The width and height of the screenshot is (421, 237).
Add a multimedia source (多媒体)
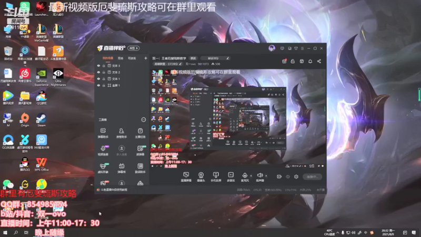230,177
